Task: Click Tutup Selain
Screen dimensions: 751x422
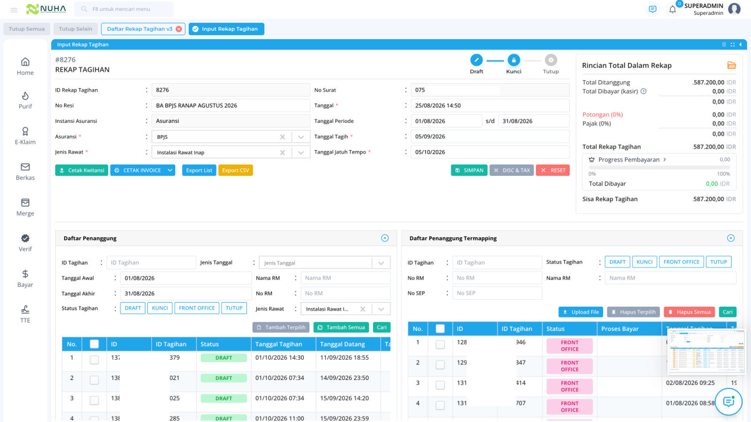Action: click(76, 29)
